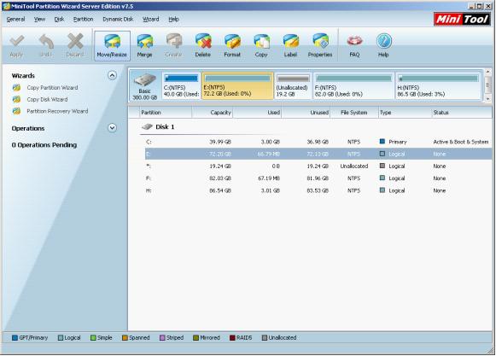Click disk map scrollbar down arrow
This screenshot has width=496, height=356.
[x=487, y=99]
